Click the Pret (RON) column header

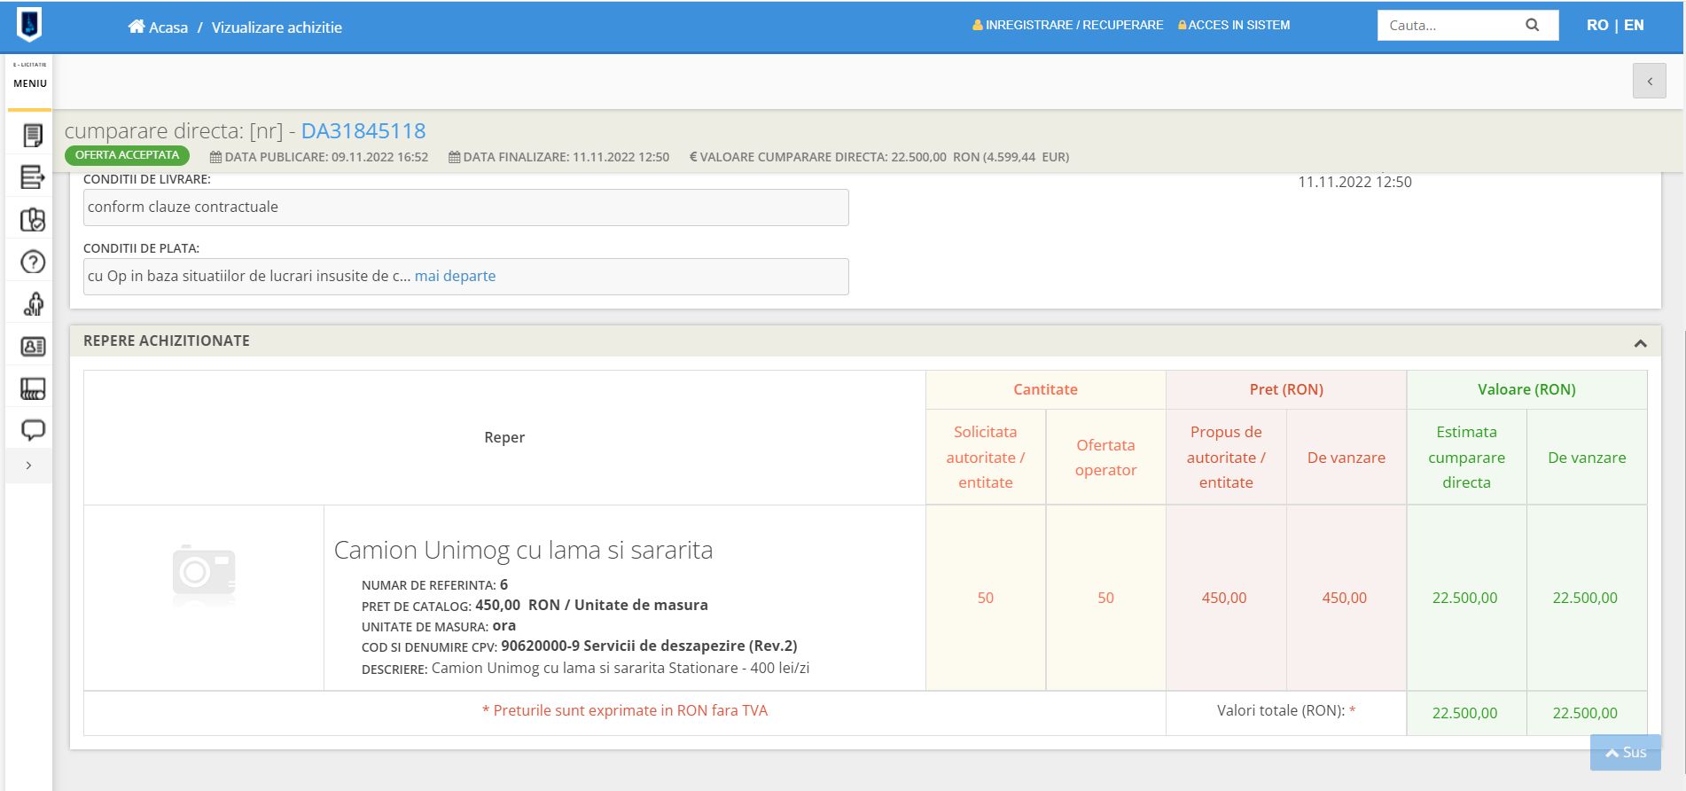click(x=1286, y=389)
